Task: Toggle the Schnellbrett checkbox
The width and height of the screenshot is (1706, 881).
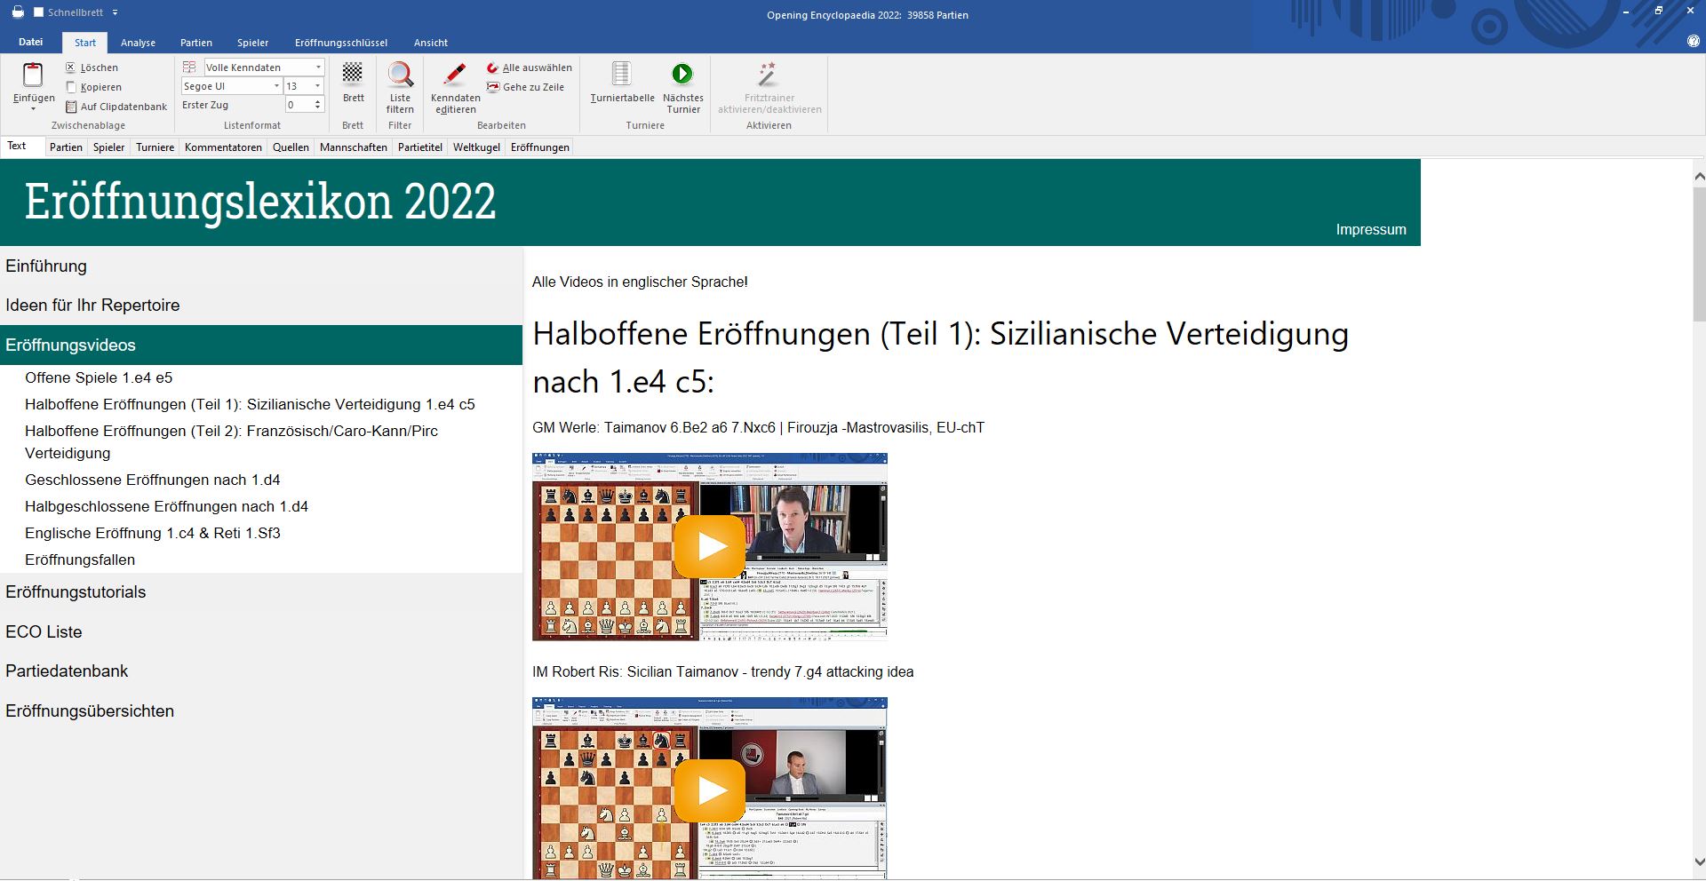Action: (38, 12)
